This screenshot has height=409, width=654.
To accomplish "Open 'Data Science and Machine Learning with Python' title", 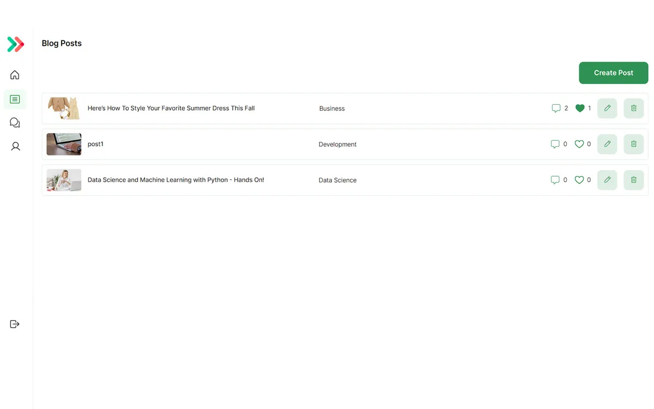I will [175, 180].
